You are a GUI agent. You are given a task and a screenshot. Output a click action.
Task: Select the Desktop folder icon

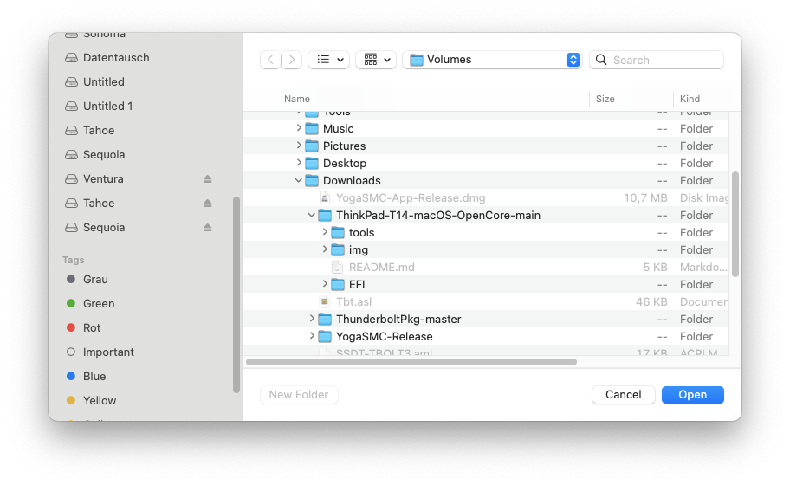click(313, 163)
